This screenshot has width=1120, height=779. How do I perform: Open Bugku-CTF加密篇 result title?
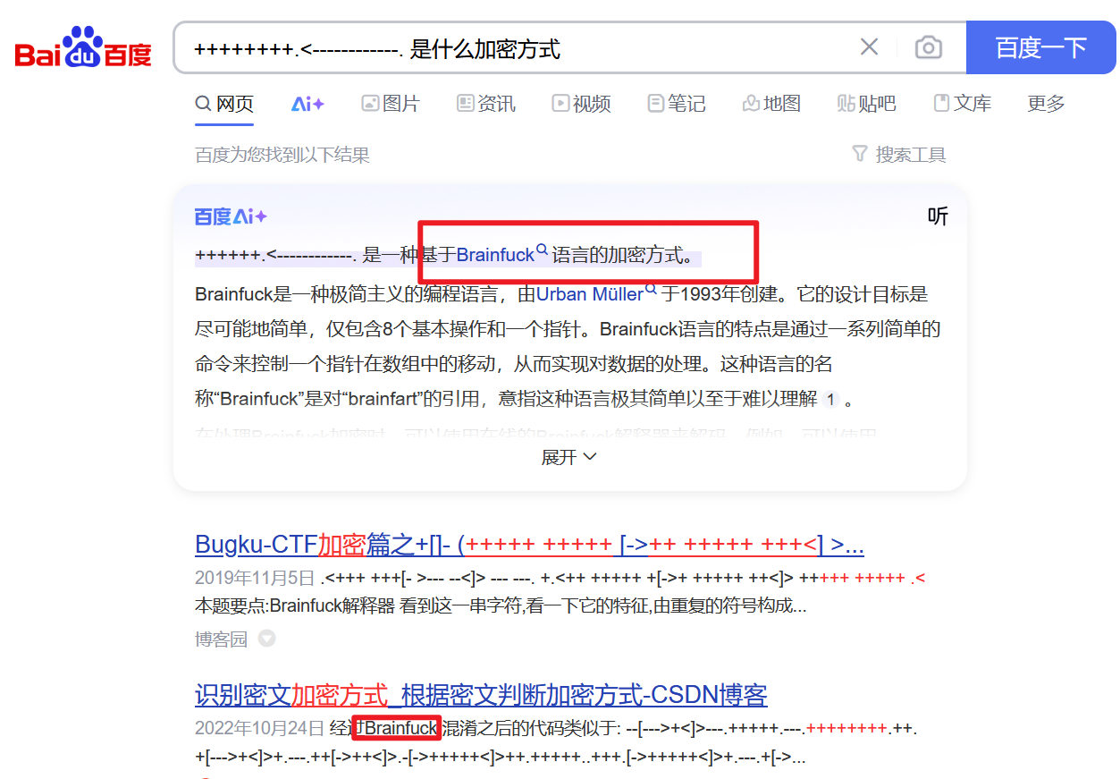(x=529, y=545)
